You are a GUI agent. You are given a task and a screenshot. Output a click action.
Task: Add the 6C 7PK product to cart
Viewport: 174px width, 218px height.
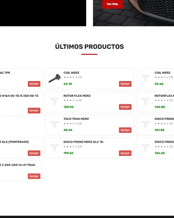pyautogui.click(x=34, y=84)
